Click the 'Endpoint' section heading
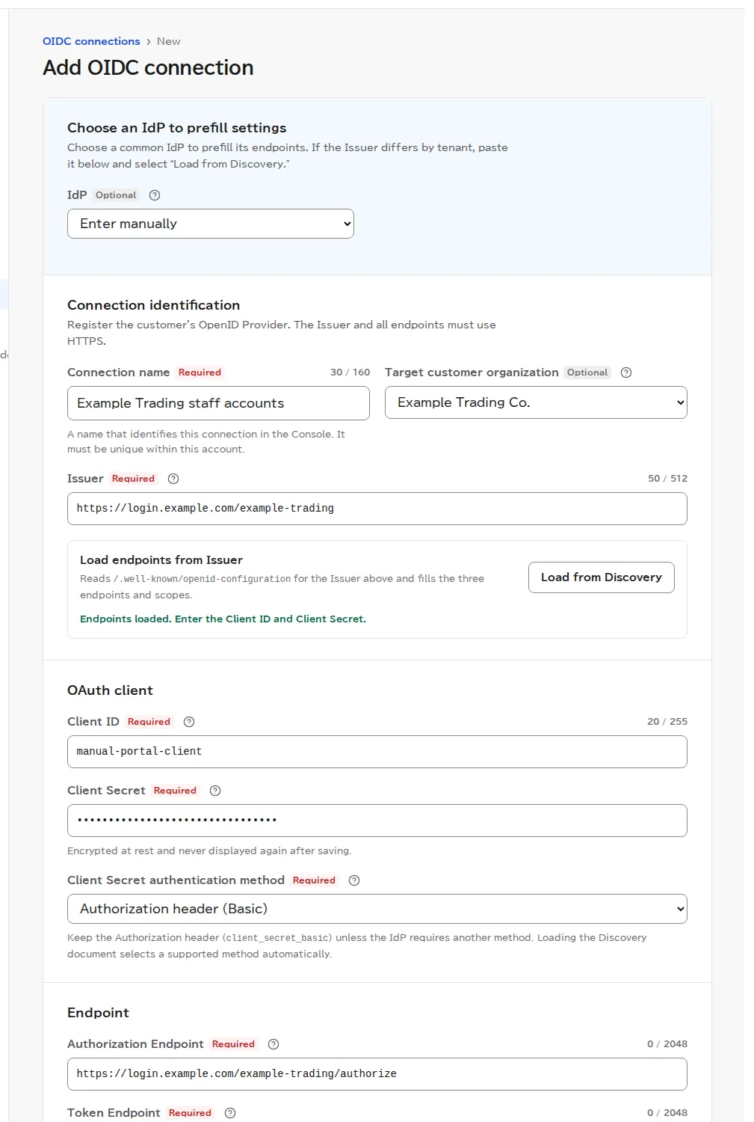This screenshot has height=1122, width=754. (98, 1013)
